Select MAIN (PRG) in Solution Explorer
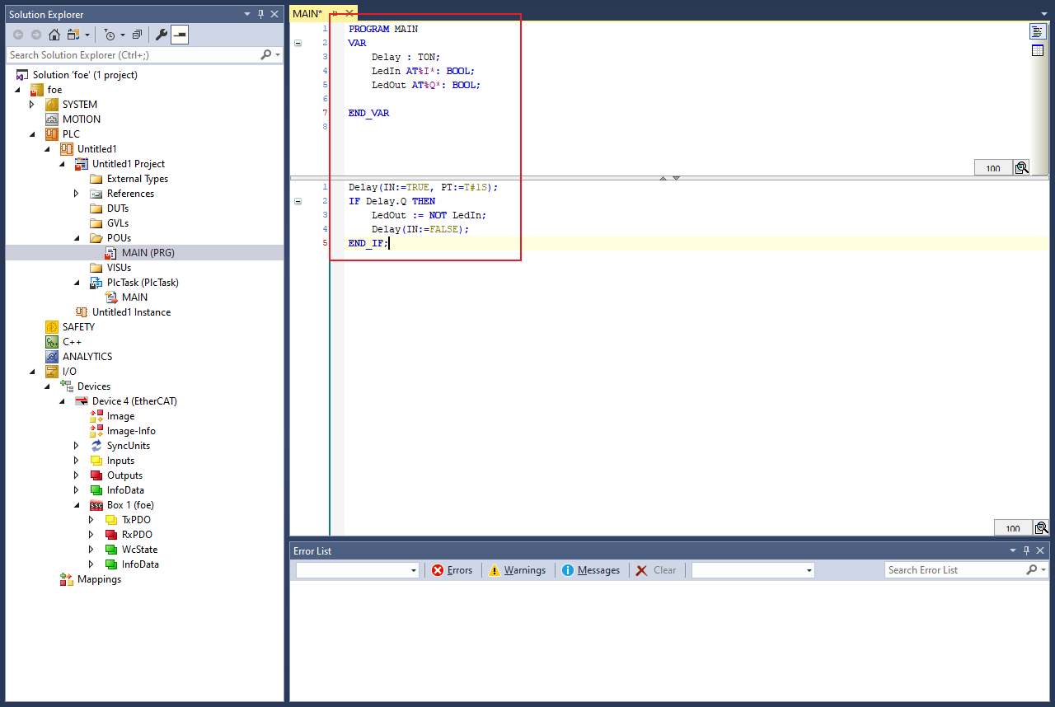 tap(148, 253)
